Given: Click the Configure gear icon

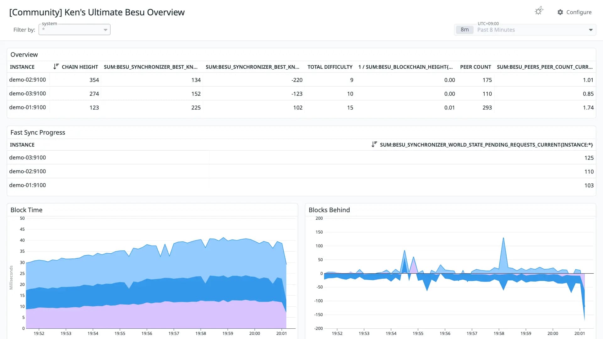Looking at the screenshot, I should (x=560, y=12).
